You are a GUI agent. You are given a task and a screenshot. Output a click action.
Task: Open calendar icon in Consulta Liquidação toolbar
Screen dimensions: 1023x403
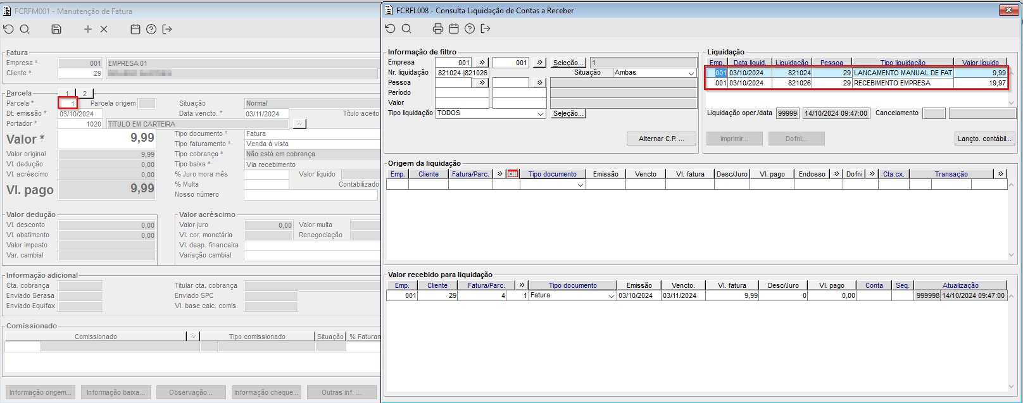click(454, 28)
